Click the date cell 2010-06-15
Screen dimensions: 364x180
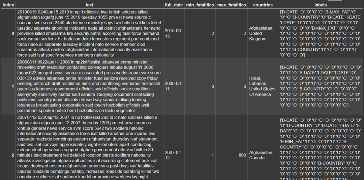point(174,34)
